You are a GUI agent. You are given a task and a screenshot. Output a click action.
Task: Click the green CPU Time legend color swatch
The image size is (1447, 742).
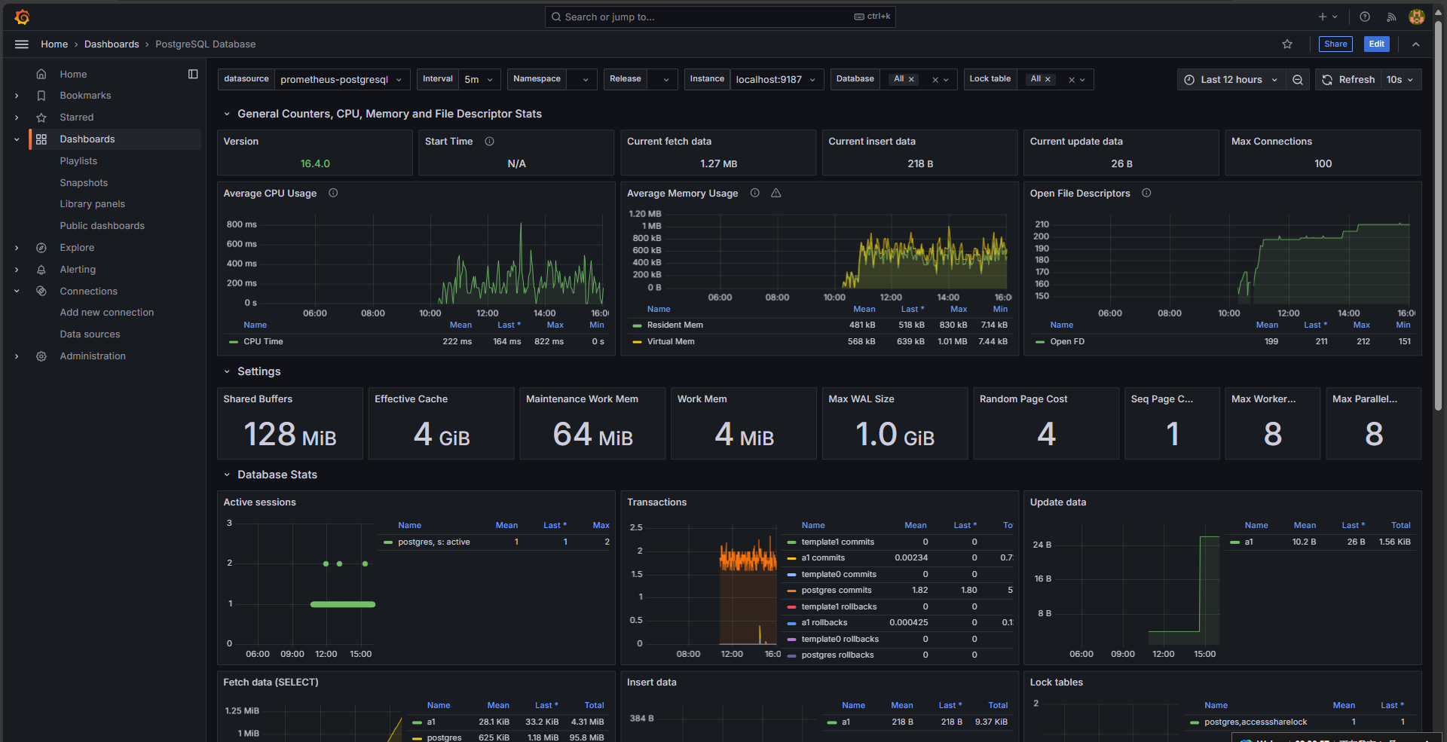234,342
